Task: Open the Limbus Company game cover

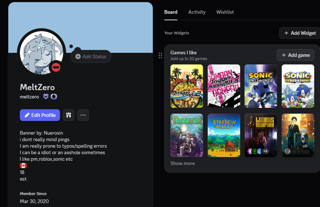Action: 261,135
